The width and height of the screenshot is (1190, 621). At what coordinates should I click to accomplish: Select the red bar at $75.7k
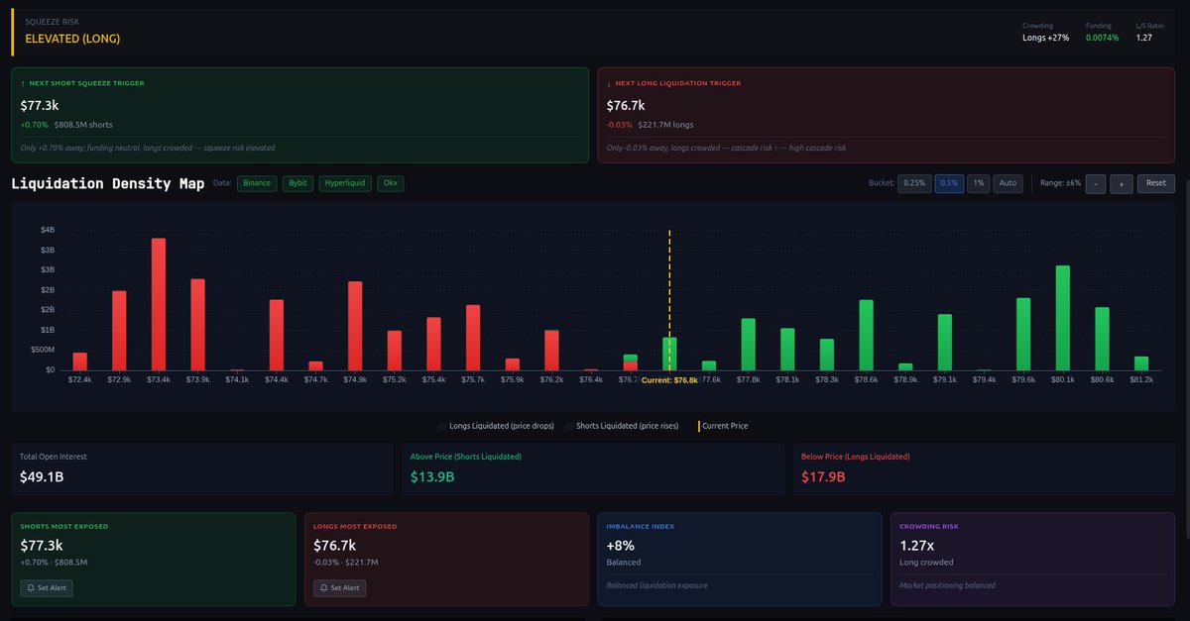[473, 337]
